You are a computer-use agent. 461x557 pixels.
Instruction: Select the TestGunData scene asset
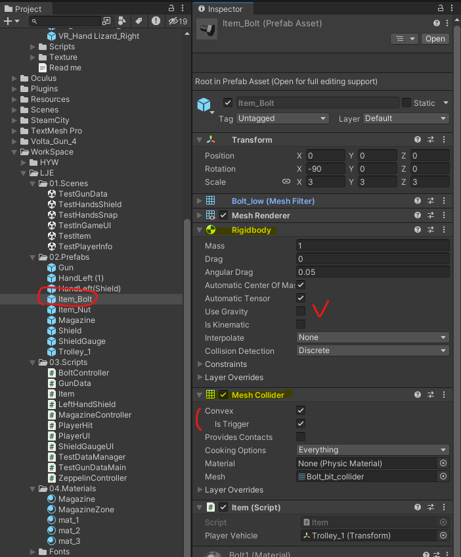click(83, 194)
